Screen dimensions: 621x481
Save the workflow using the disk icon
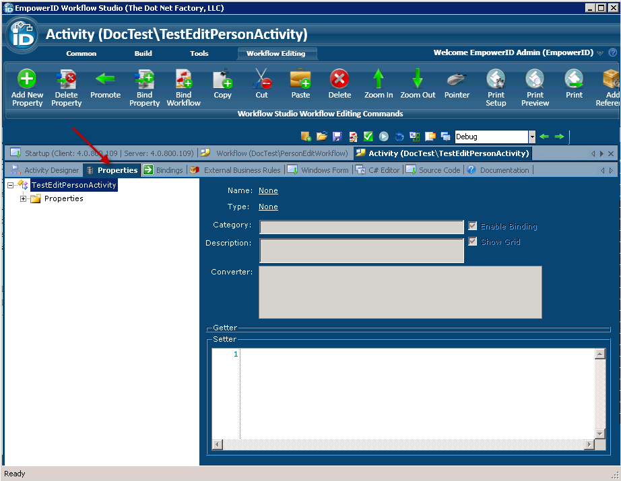pyautogui.click(x=337, y=137)
